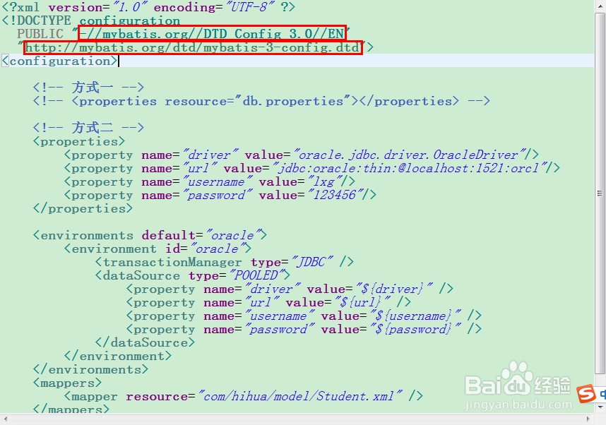
Task: Click the "<!DOCTYPE configuration" line
Action: pyautogui.click(x=91, y=20)
